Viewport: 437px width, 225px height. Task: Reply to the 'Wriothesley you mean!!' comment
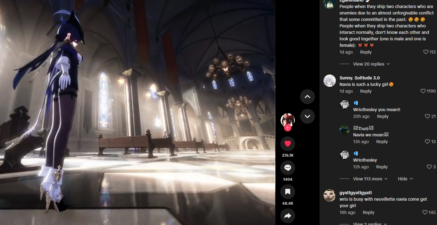(383, 116)
